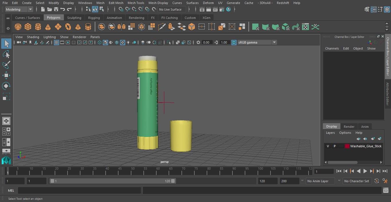Click the MEL command language button

(11, 191)
